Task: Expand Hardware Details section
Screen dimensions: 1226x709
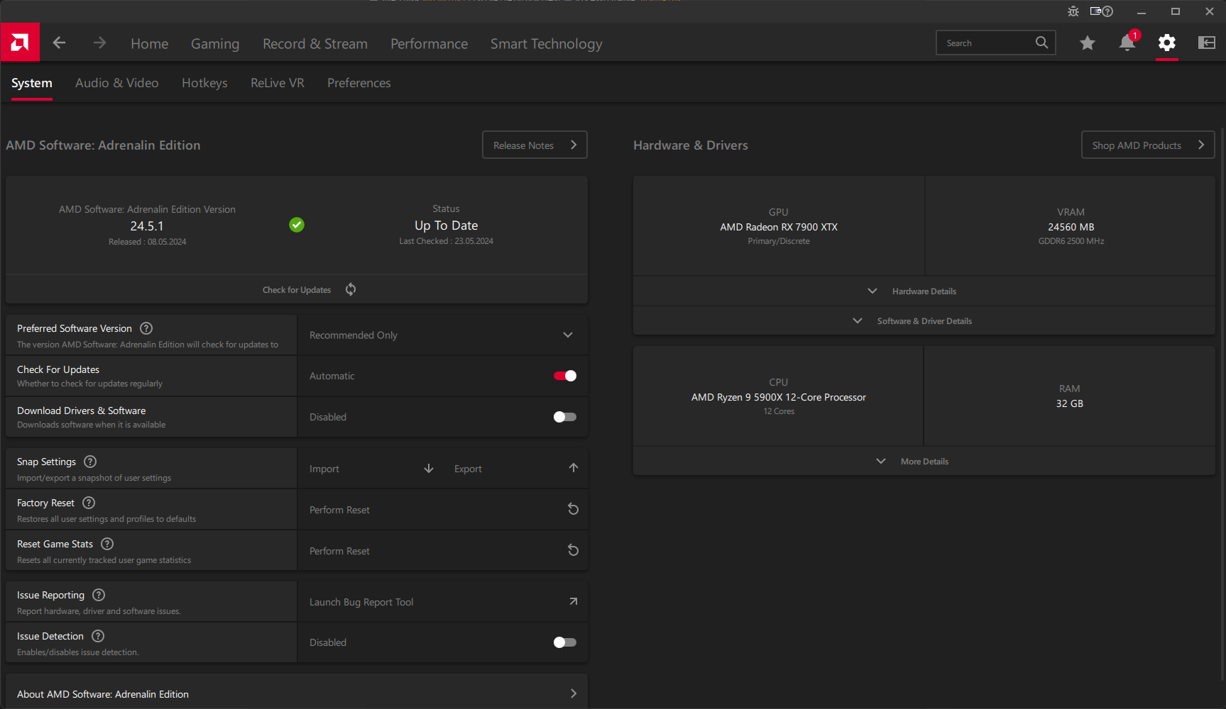Action: click(924, 291)
